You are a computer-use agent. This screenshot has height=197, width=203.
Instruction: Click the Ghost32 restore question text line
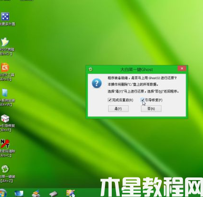[142, 78]
